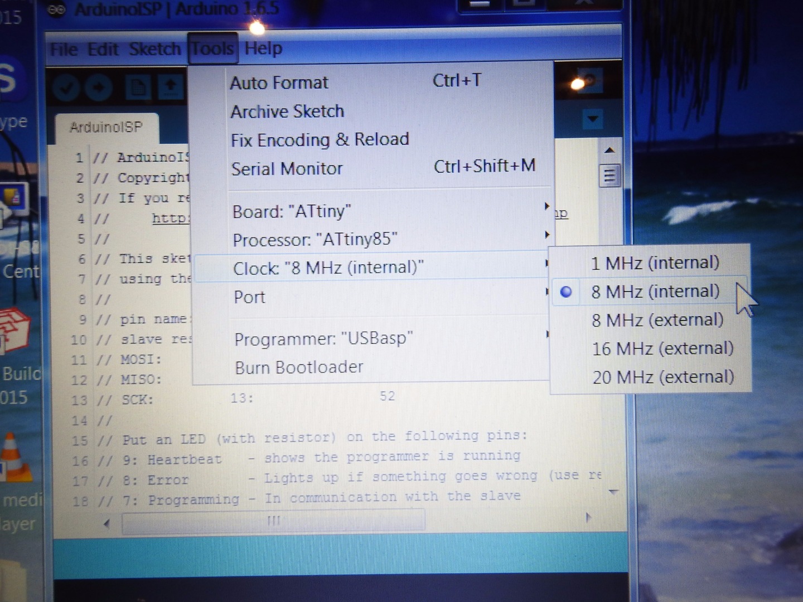Click the horizontal scrollbar right arrow
This screenshot has width=803, height=602.
click(589, 518)
